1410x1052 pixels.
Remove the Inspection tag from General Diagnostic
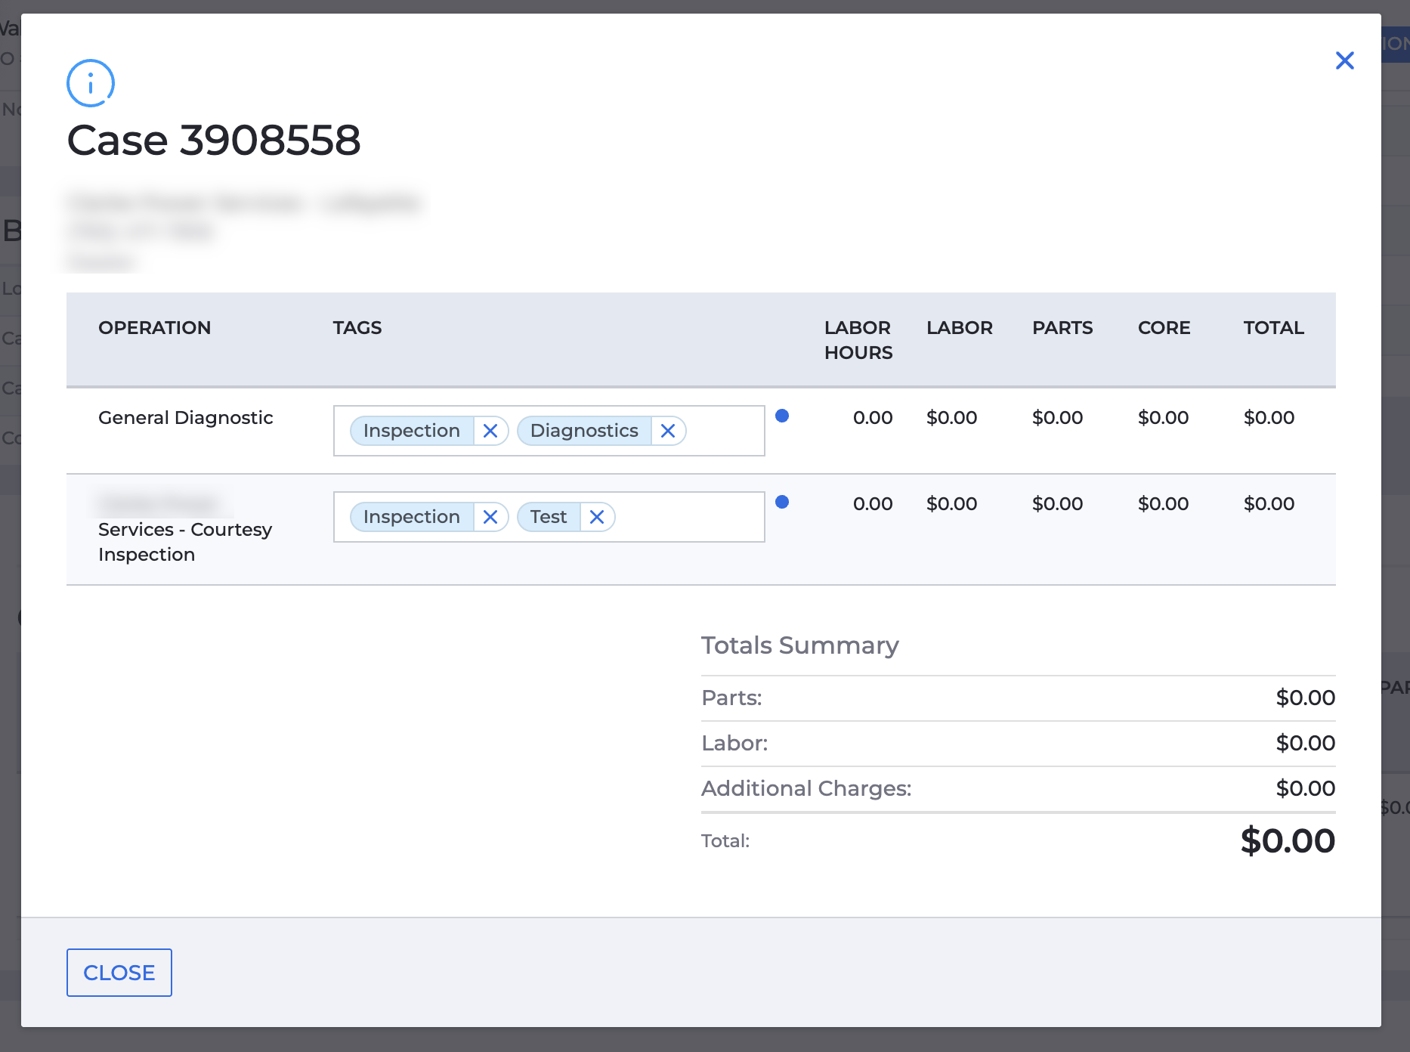(491, 430)
